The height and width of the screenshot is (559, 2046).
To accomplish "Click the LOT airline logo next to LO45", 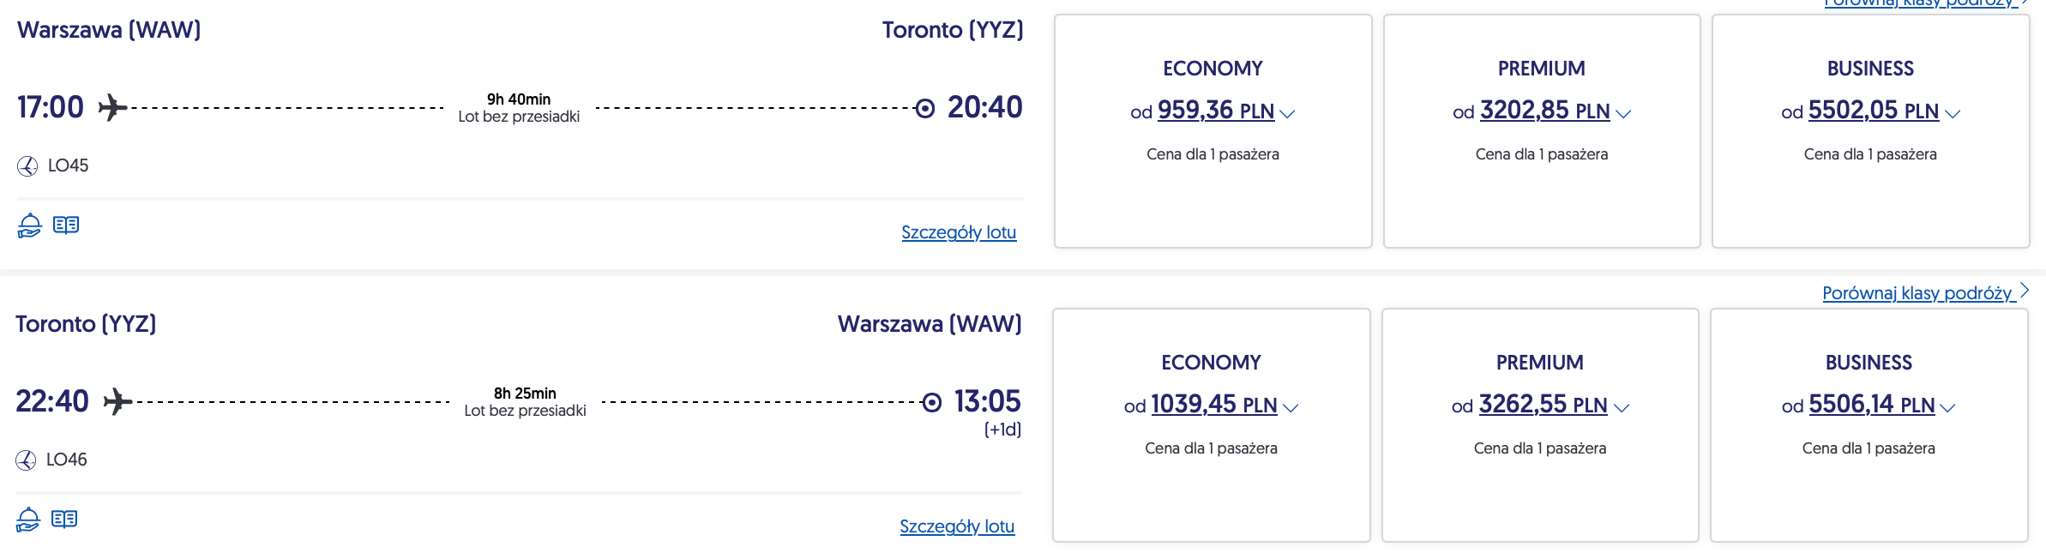I will 27,166.
